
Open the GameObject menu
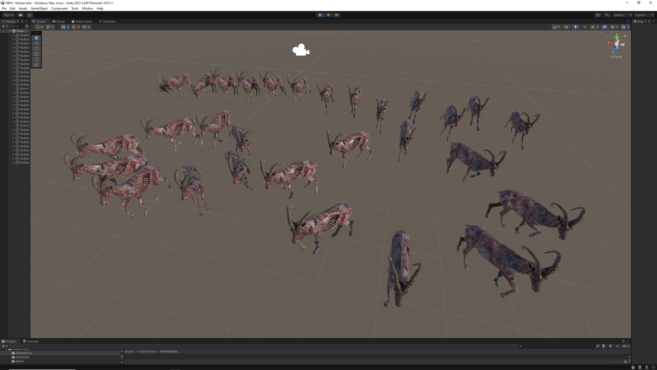(x=39, y=9)
